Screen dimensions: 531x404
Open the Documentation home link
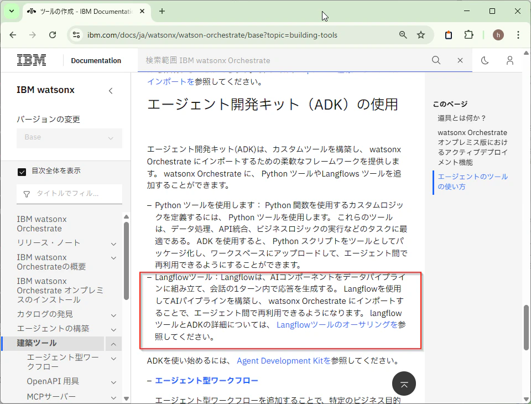[96, 60]
